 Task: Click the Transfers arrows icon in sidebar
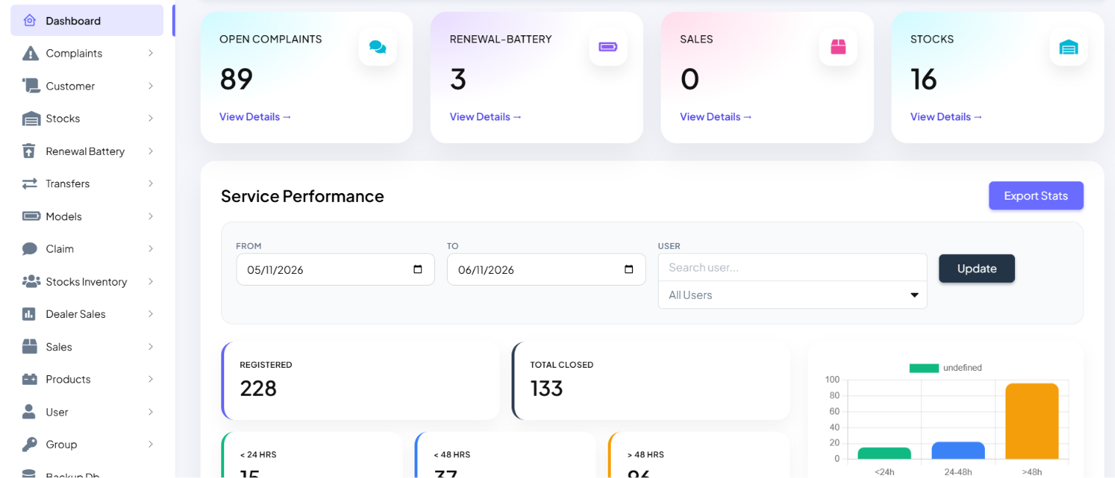coord(29,184)
